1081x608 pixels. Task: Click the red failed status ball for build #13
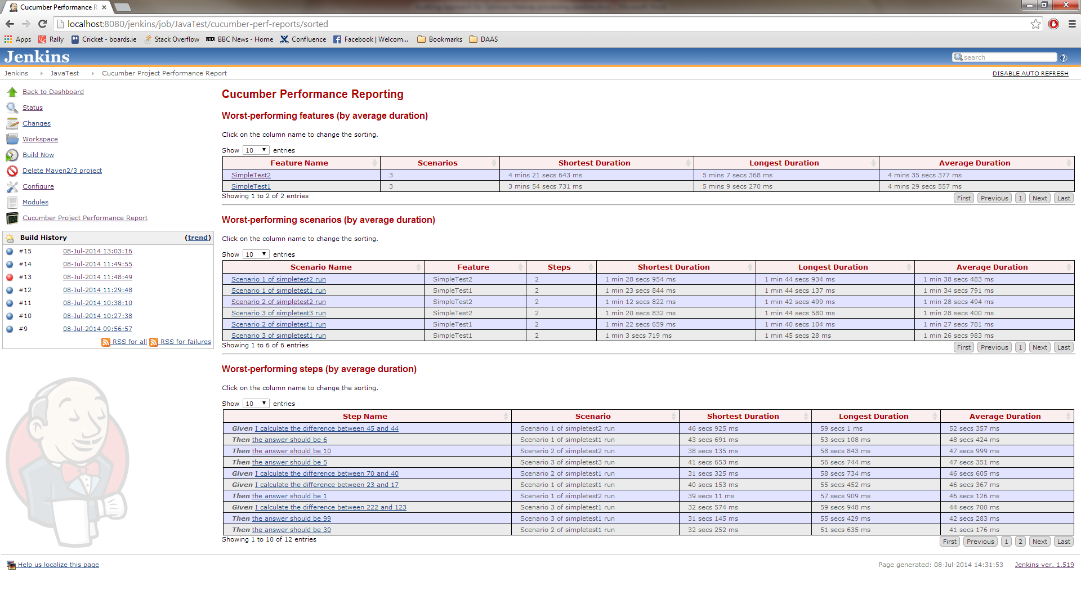(10, 277)
